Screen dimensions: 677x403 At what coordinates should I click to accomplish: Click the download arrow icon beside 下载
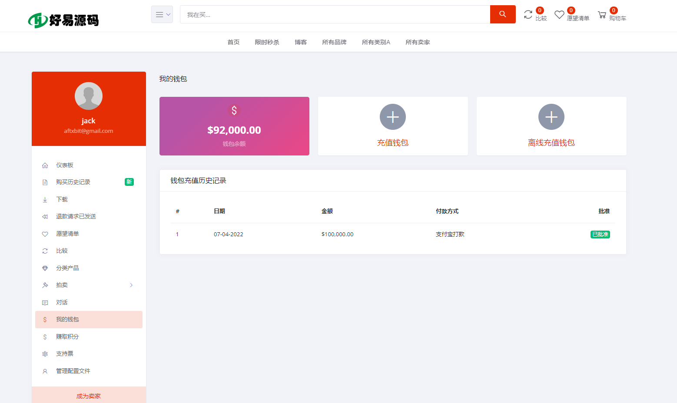click(45, 200)
